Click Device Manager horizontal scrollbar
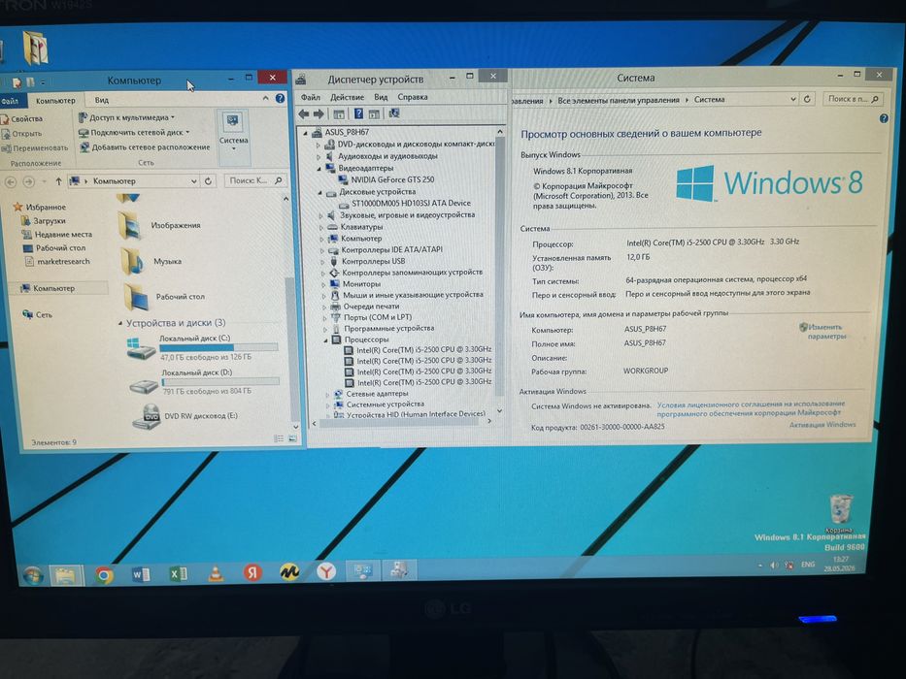 (399, 422)
